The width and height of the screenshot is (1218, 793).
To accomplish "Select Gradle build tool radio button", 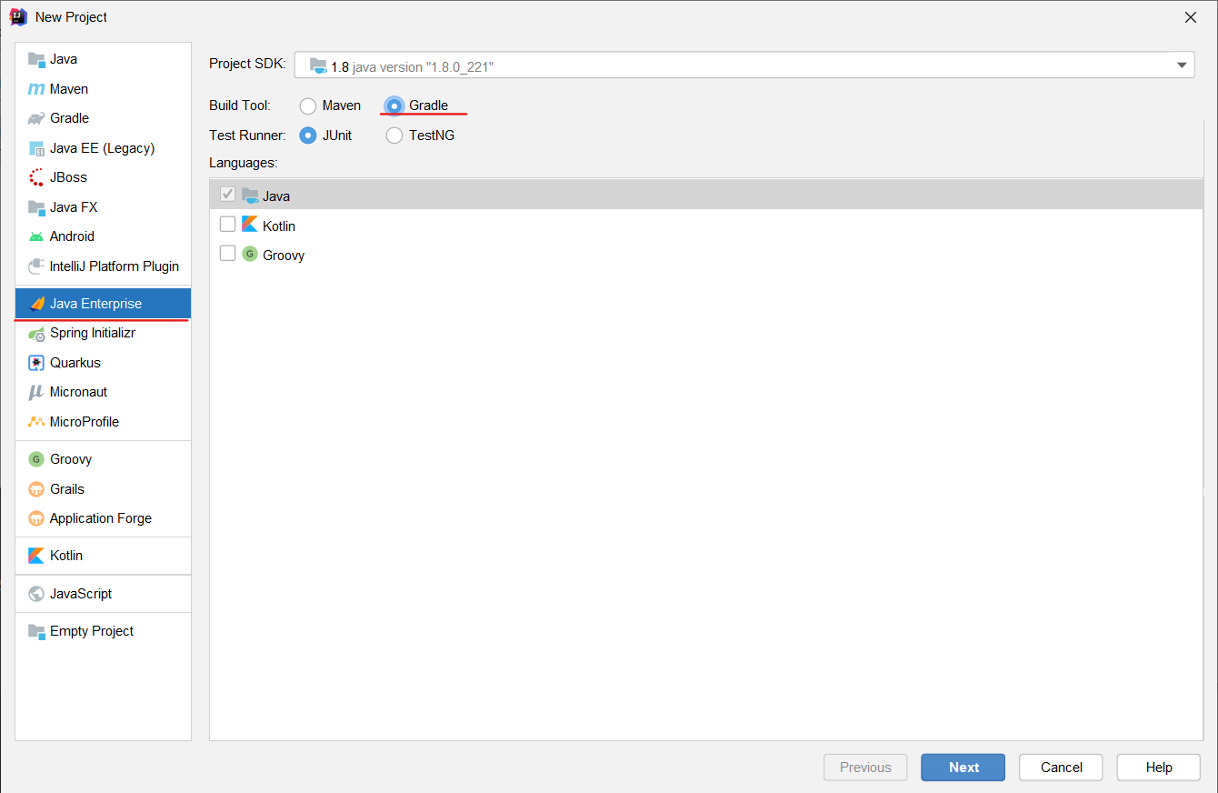I will point(394,106).
